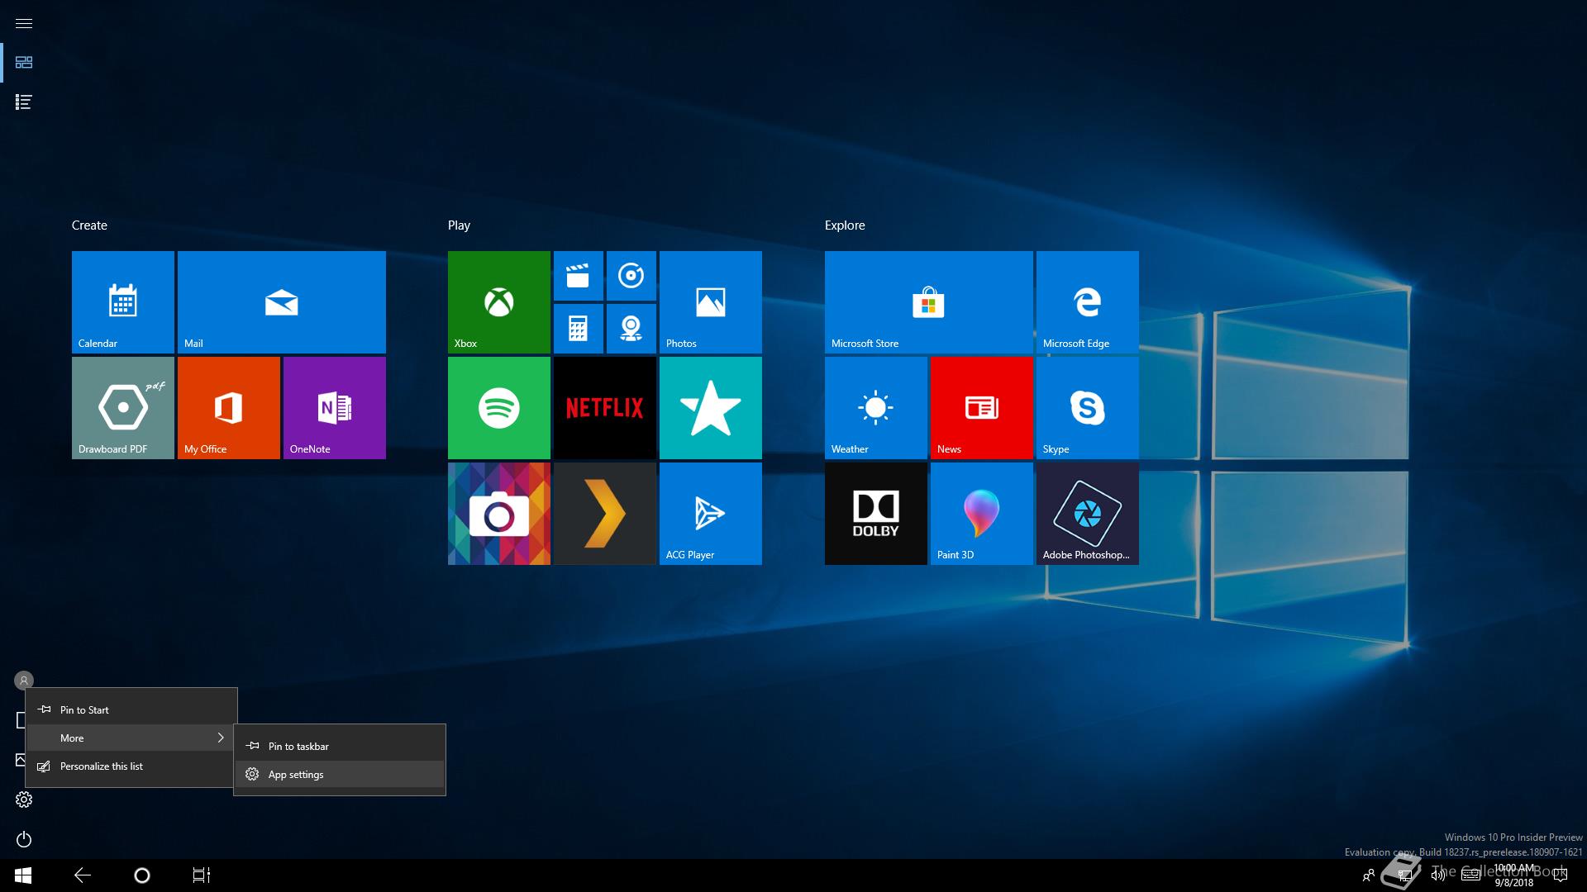The image size is (1587, 892).
Task: Click the More submenu chevron arrow
Action: (x=221, y=738)
